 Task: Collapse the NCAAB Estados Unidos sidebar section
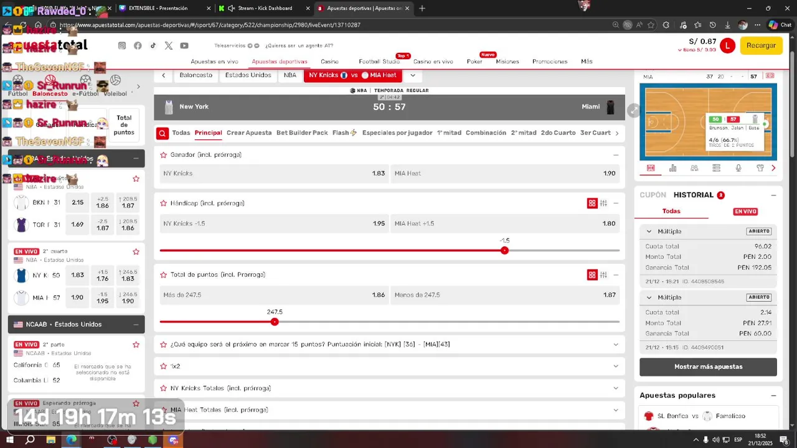[x=136, y=325]
